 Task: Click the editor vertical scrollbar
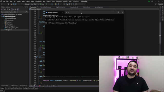[x=160, y=33]
